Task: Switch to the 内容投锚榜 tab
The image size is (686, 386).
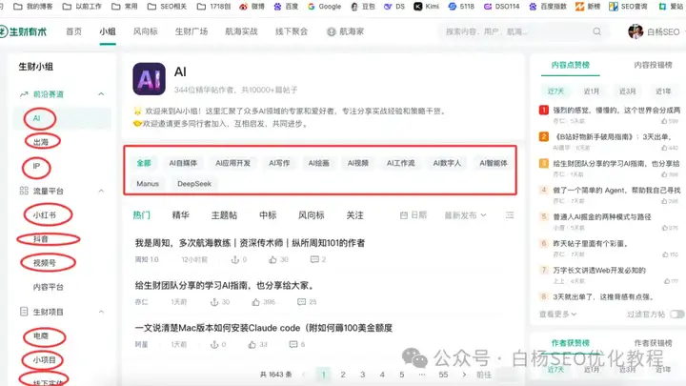Action: tap(653, 65)
